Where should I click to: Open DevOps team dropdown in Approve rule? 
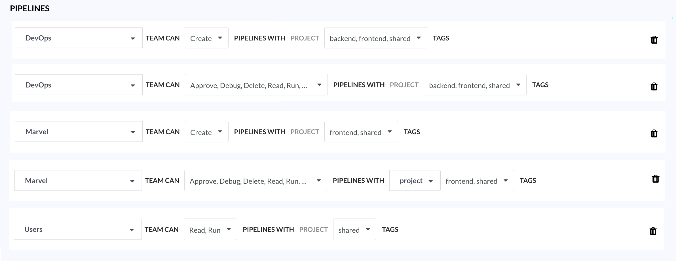point(79,85)
